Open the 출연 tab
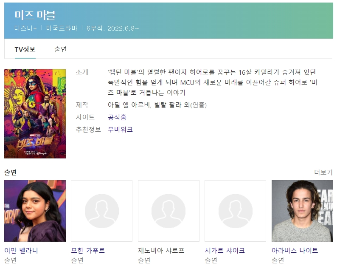 (x=60, y=49)
